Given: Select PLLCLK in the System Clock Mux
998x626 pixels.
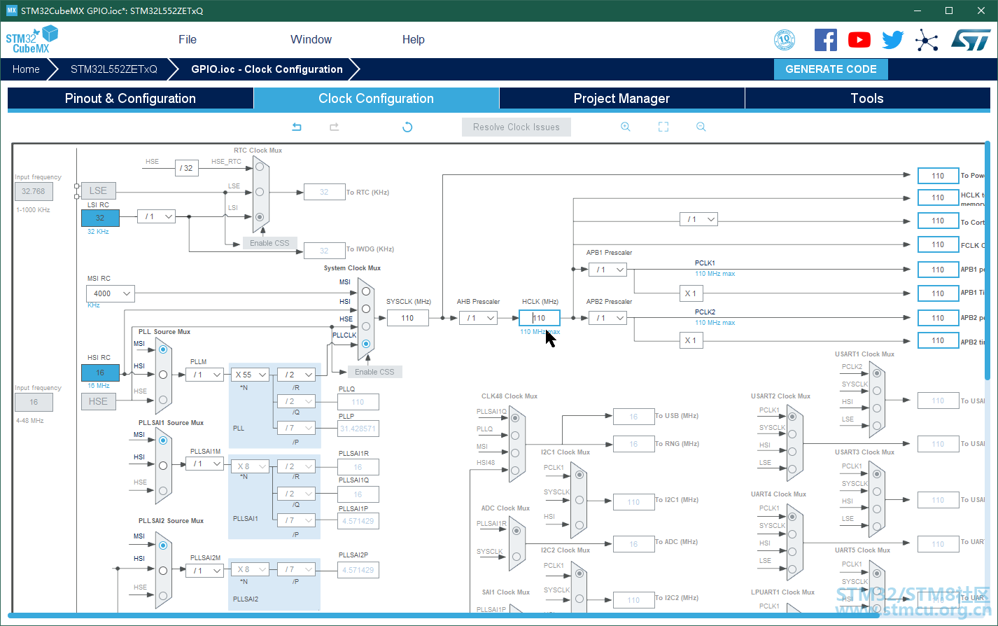Looking at the screenshot, I should (365, 344).
